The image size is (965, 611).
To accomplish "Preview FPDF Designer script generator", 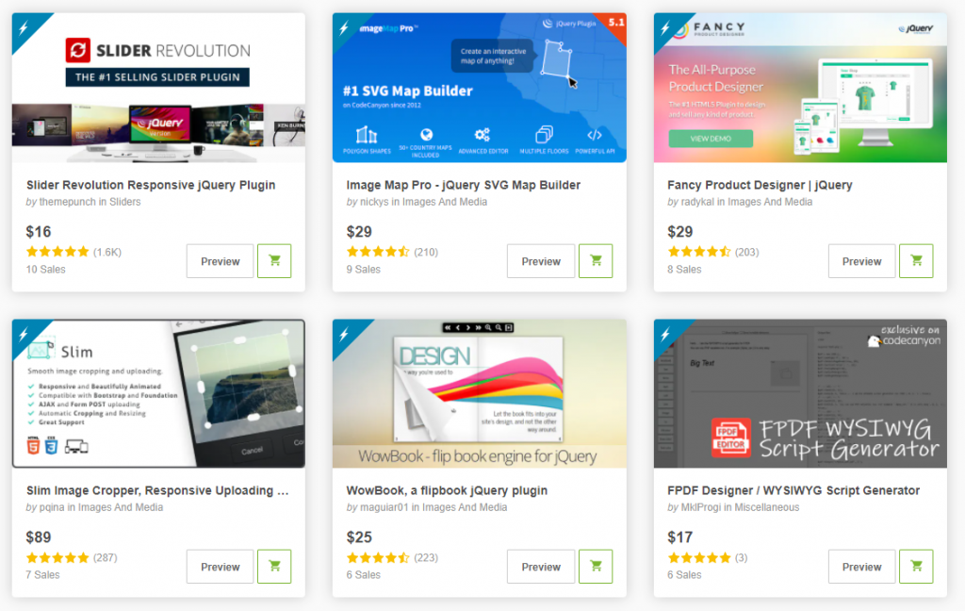I will (x=861, y=567).
